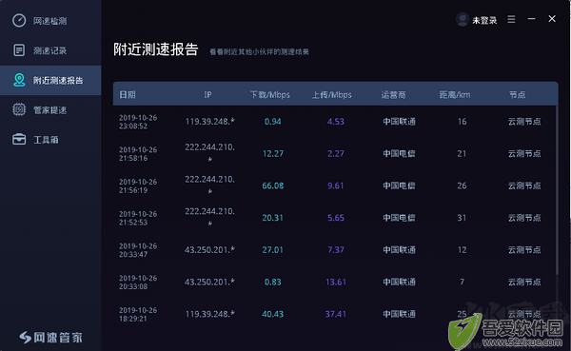
Task: Click the 下载/Mbps column header
Action: [x=270, y=95]
